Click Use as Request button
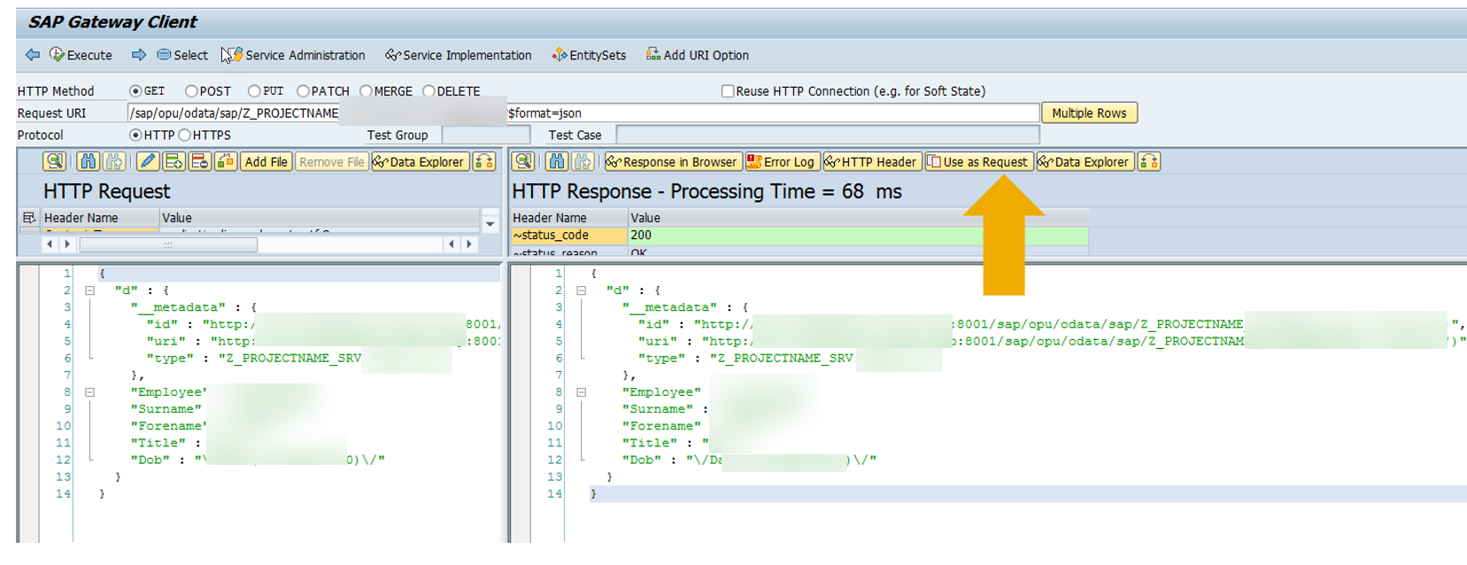Screen dimensions: 1467x565 [978, 162]
